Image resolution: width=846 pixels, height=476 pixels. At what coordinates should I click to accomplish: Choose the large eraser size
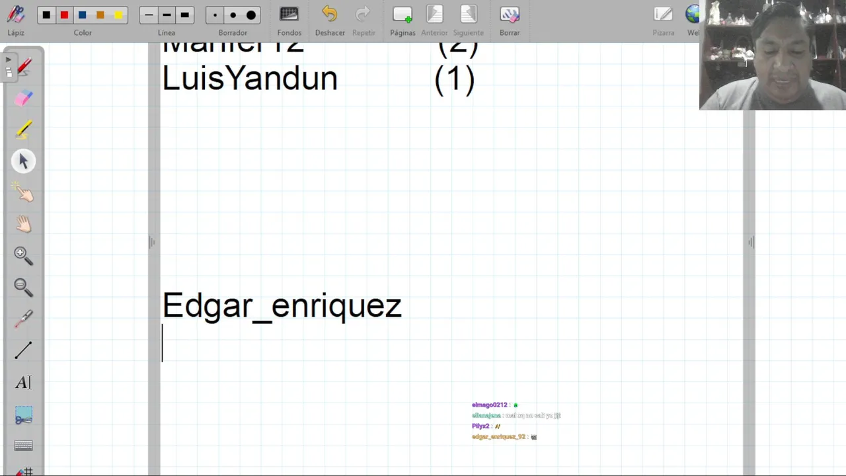point(250,15)
